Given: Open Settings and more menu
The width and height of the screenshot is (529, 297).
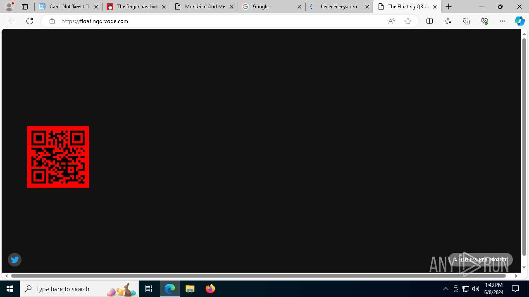Looking at the screenshot, I should click(x=503, y=21).
